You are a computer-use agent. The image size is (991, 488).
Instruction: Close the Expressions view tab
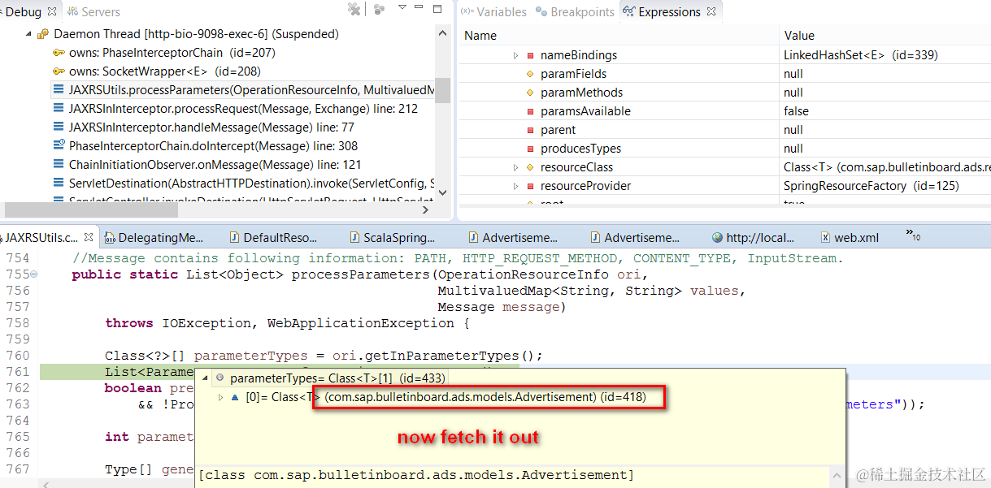[711, 11]
